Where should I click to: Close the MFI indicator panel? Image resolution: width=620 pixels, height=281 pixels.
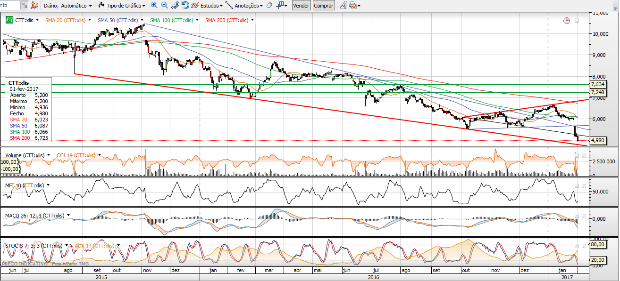point(584,186)
